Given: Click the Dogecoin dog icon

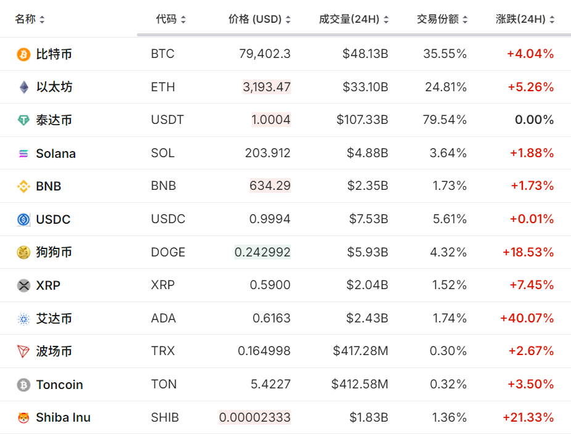Looking at the screenshot, I should tap(23, 252).
